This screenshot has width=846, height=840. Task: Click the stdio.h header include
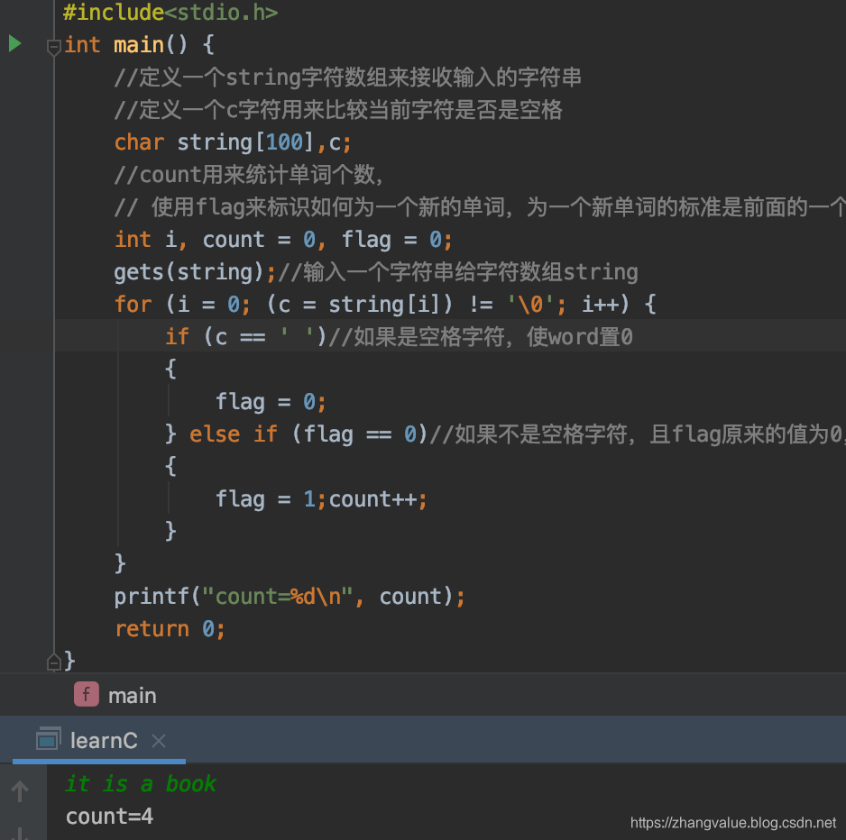click(242, 13)
